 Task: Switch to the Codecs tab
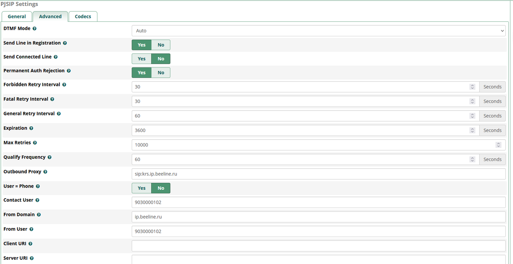tap(83, 16)
